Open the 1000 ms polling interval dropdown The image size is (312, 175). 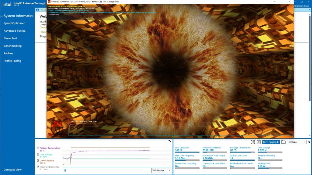pos(296,142)
